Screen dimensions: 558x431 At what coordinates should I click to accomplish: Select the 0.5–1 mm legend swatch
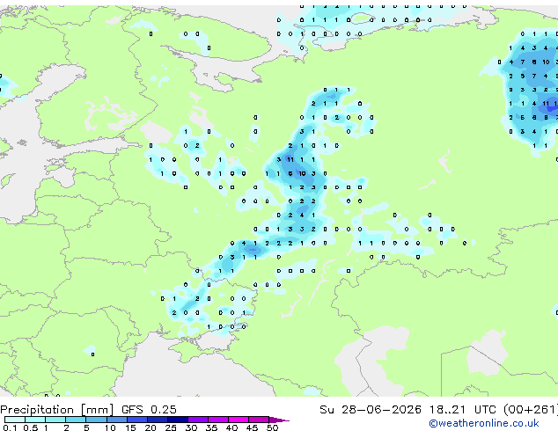pyautogui.click(x=35, y=420)
